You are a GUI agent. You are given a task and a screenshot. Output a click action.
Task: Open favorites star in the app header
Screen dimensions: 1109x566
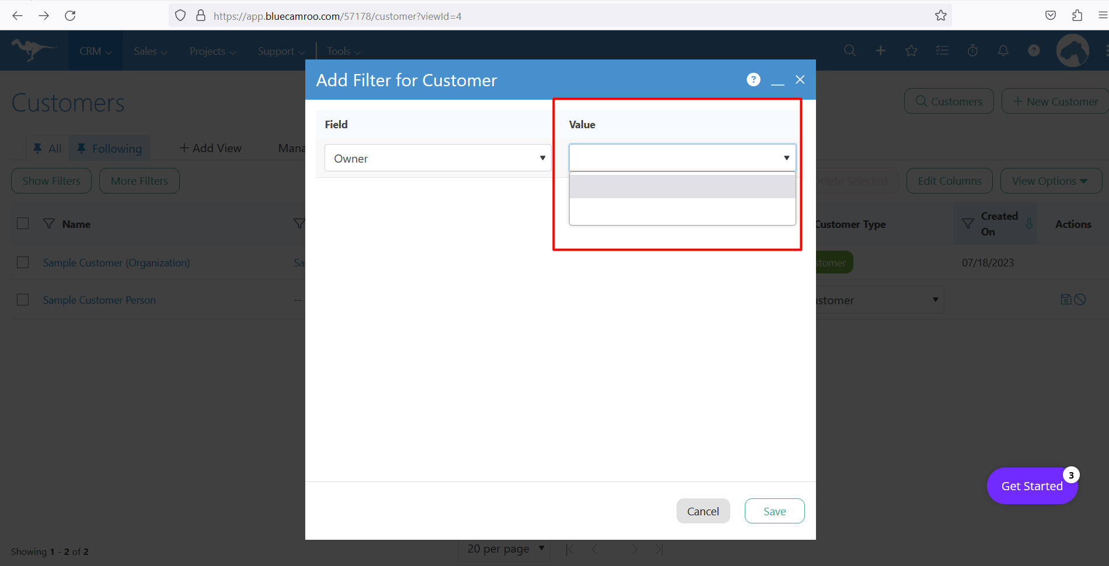(911, 51)
